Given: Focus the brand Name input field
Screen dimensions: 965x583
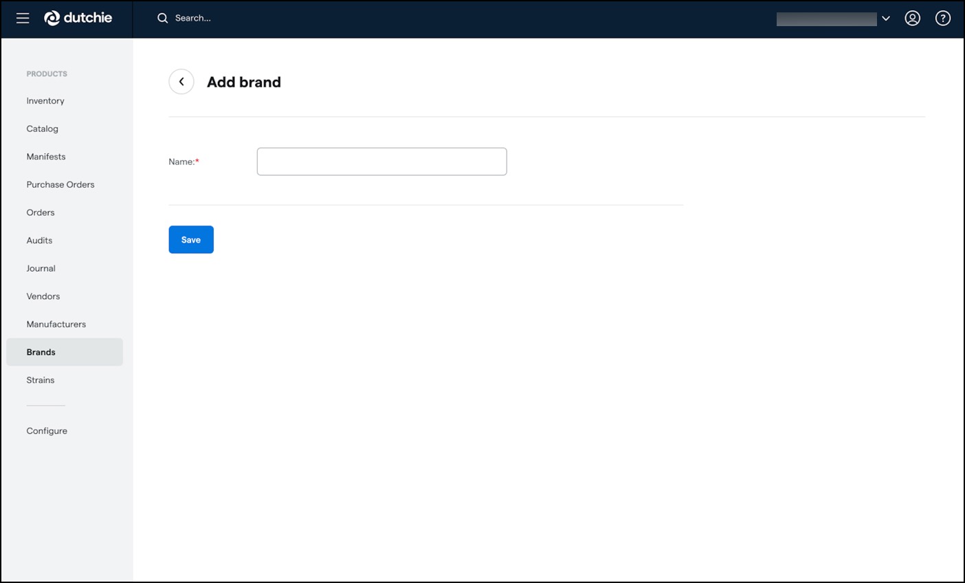Looking at the screenshot, I should coord(382,162).
